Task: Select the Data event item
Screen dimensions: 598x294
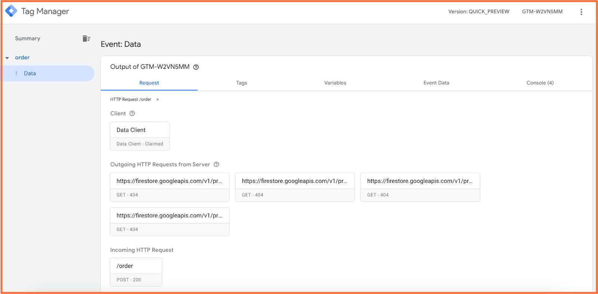Action: (48, 73)
